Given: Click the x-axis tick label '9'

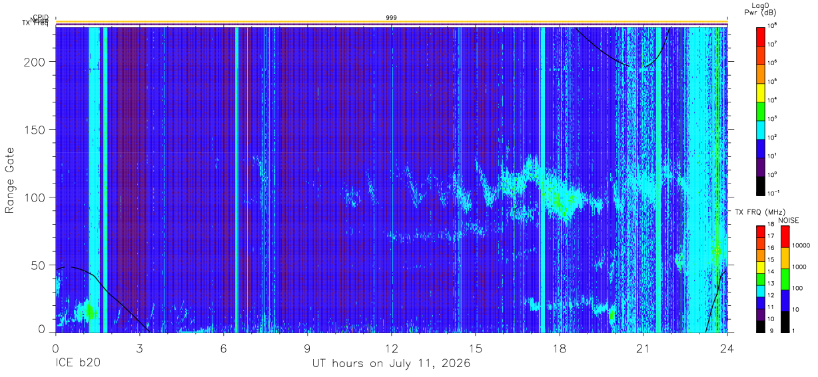Looking at the screenshot, I should tap(308, 348).
